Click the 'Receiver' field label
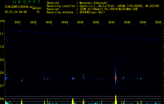164x104 pixels. coord(53,9)
